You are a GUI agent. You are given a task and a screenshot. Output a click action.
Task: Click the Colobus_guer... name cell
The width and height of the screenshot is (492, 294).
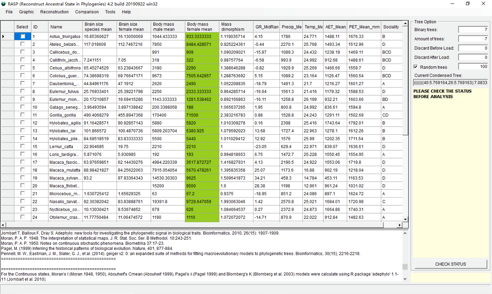click(65, 76)
